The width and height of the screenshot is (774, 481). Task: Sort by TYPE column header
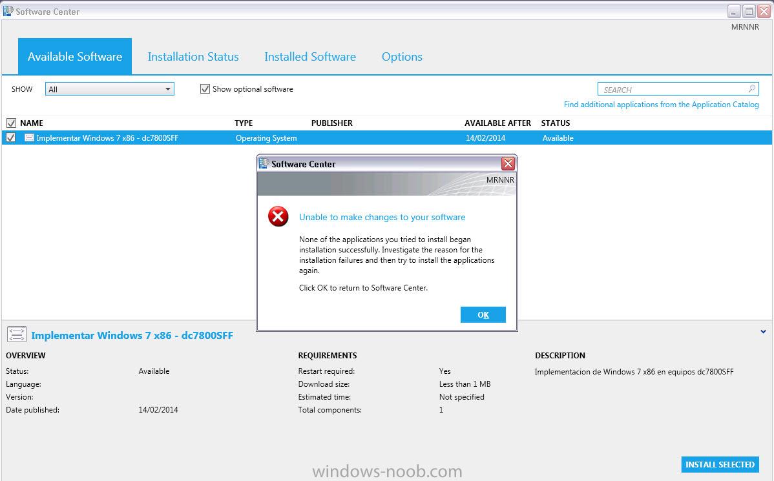(x=244, y=123)
